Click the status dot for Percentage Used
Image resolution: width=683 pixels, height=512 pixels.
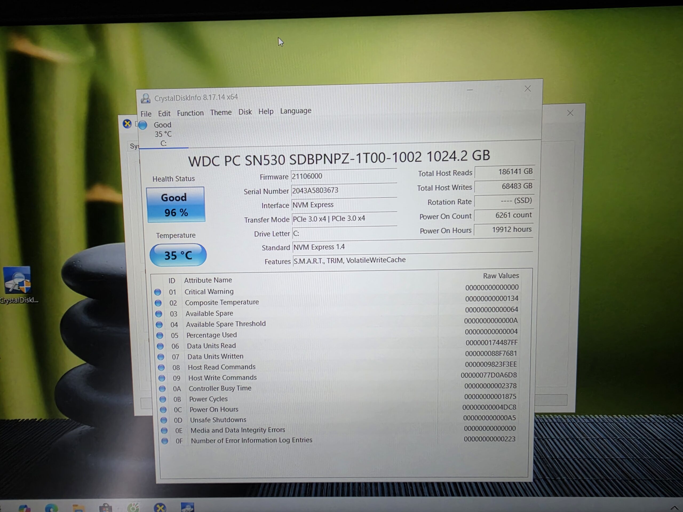pyautogui.click(x=160, y=335)
